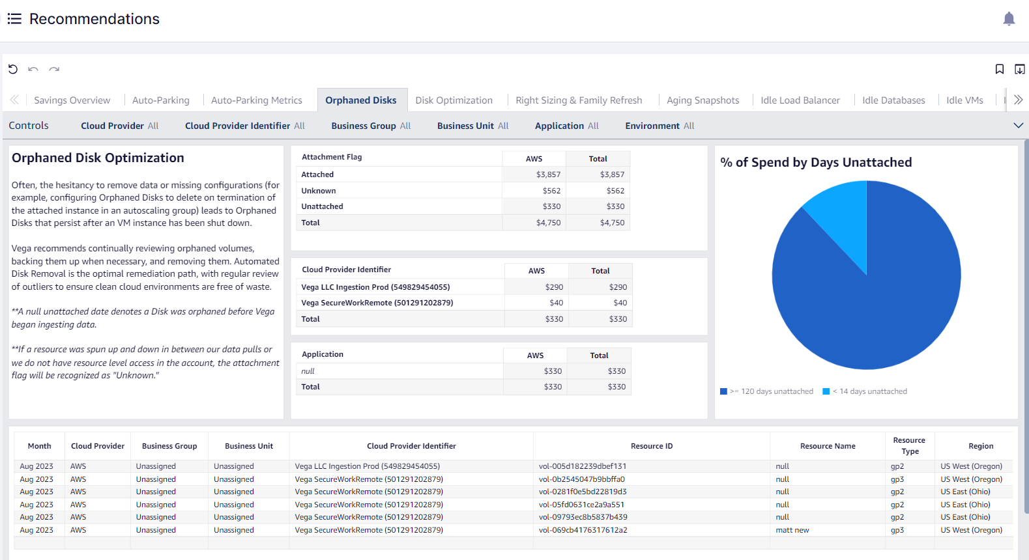Click the page vertical scrollbar
This screenshot has width=1029, height=560.
pos(1026,326)
